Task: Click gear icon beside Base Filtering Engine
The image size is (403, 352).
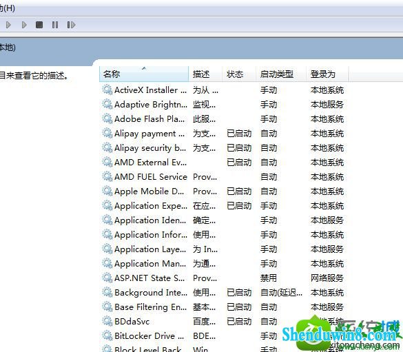Action: click(x=107, y=307)
